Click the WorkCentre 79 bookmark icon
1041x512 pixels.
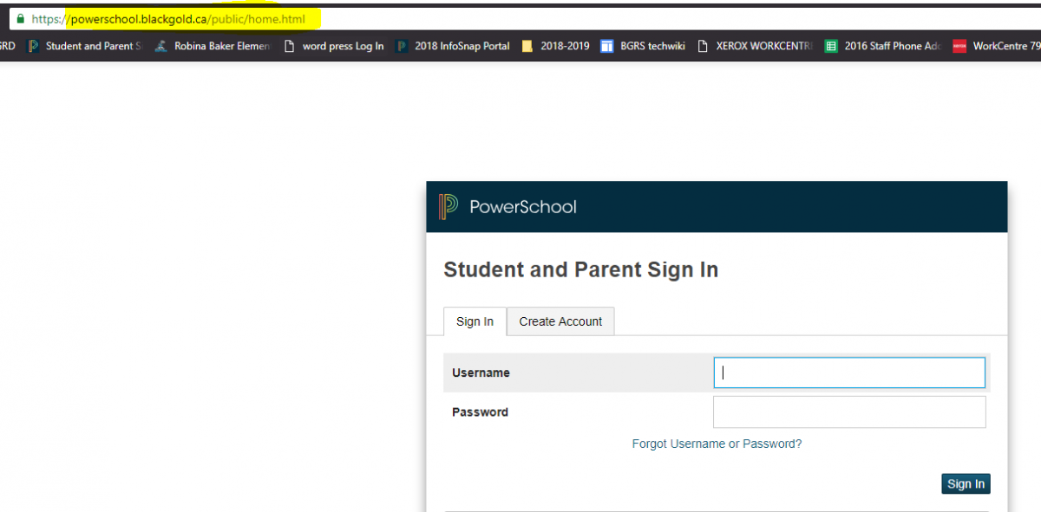coord(959,46)
